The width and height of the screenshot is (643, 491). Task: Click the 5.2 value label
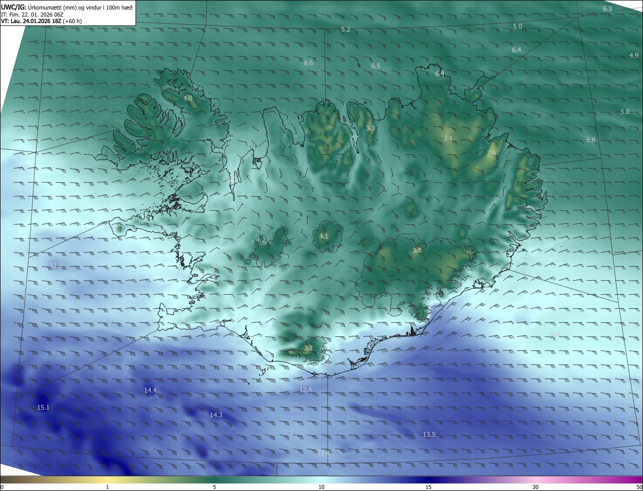click(346, 30)
